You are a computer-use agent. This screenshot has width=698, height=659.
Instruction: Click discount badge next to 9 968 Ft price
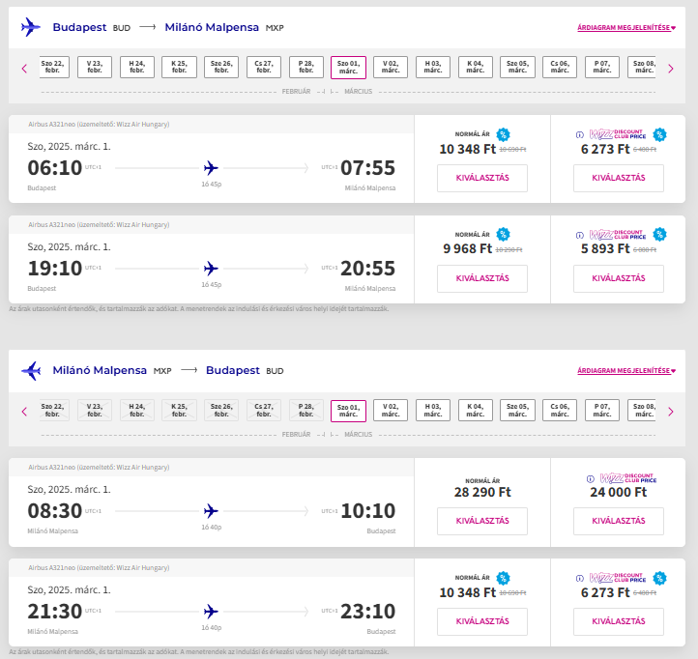click(x=503, y=235)
